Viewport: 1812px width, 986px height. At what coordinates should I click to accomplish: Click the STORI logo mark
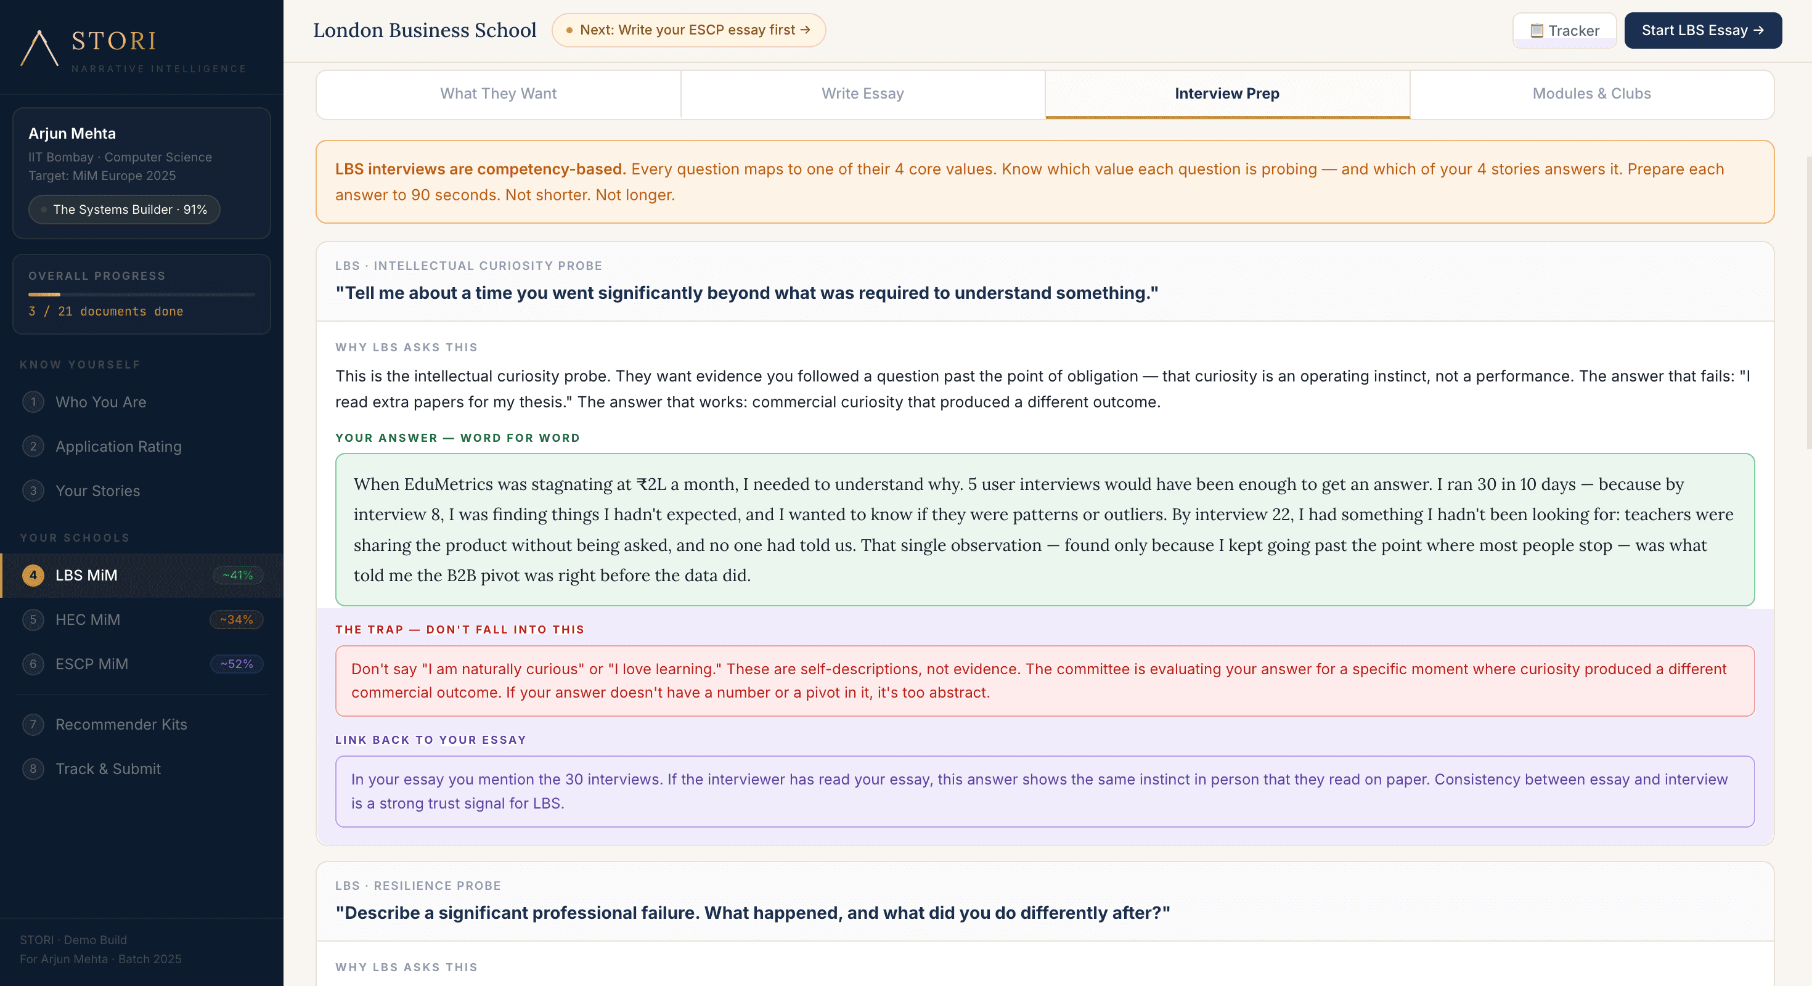tap(39, 48)
